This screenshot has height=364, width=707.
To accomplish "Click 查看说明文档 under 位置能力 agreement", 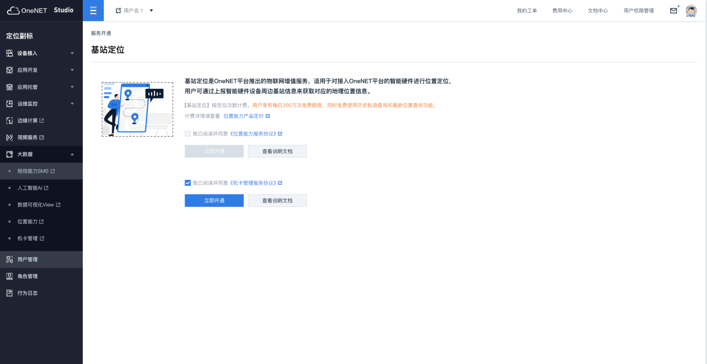I will [277, 151].
